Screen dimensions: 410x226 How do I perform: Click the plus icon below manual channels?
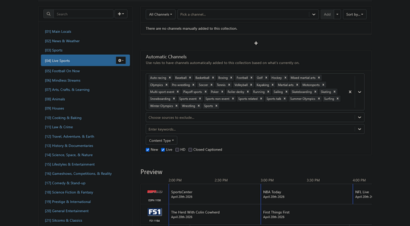(256, 43)
